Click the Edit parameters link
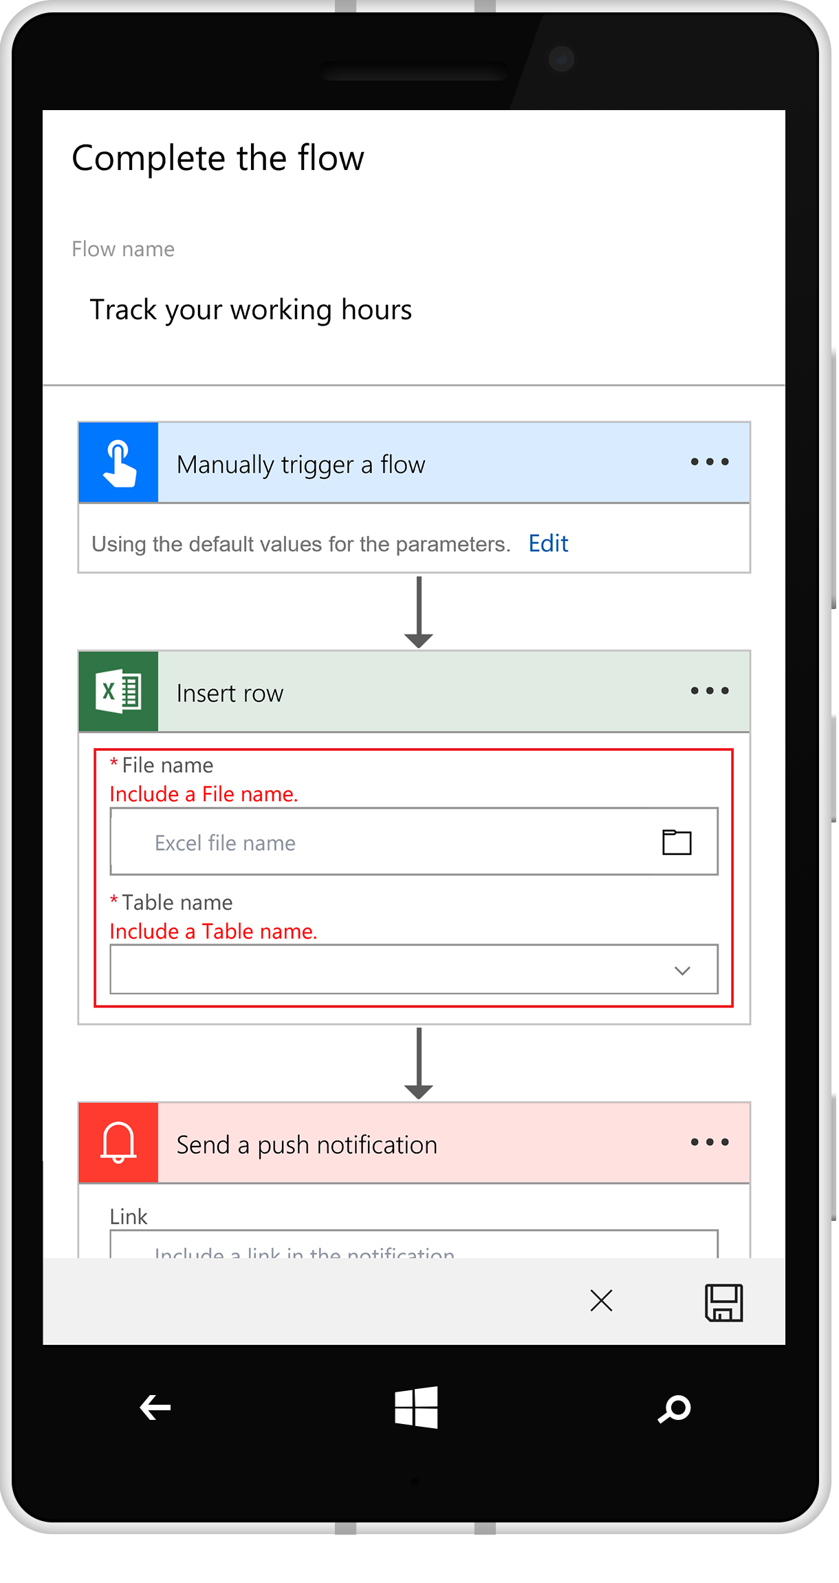This screenshot has width=839, height=1583. tap(548, 544)
